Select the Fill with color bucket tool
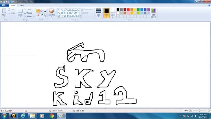This screenshot has width=211, height=119. 42,11
